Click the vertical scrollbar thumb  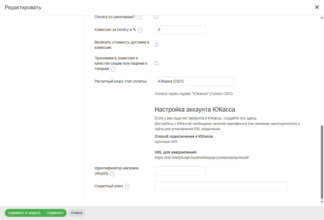pyautogui.click(x=322, y=162)
